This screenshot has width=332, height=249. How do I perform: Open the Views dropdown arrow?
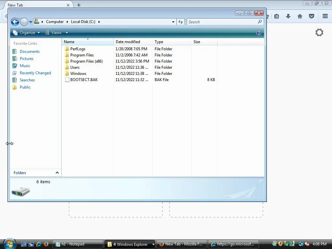67,33
